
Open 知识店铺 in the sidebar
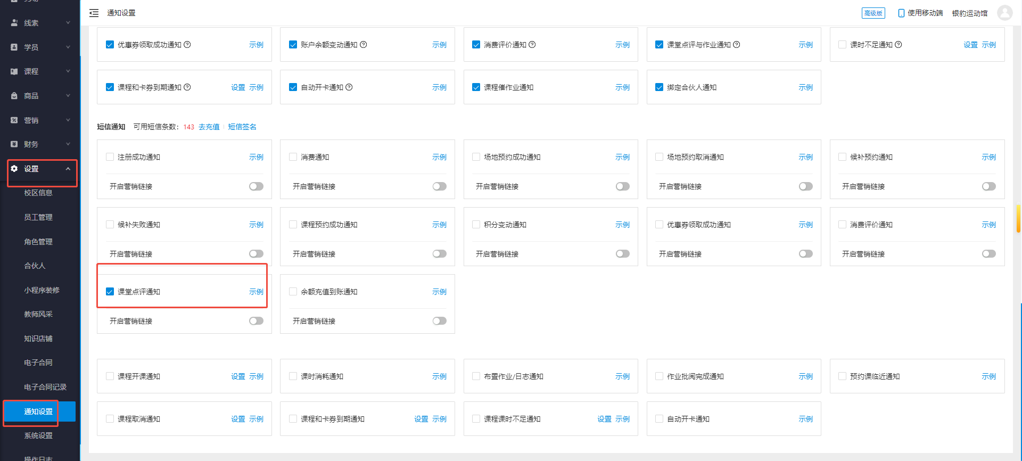[x=38, y=339]
